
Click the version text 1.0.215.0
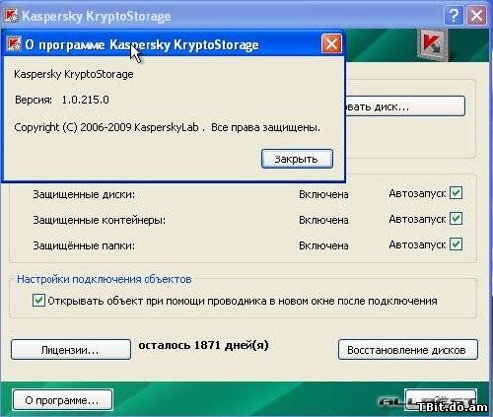pyautogui.click(x=86, y=100)
